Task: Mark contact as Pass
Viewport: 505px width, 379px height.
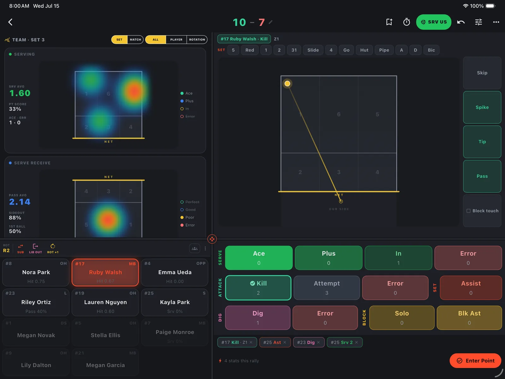Action: (482, 176)
